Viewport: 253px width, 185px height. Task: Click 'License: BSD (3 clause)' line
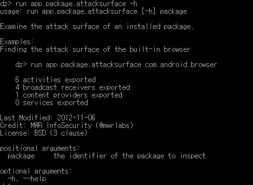click(43, 133)
